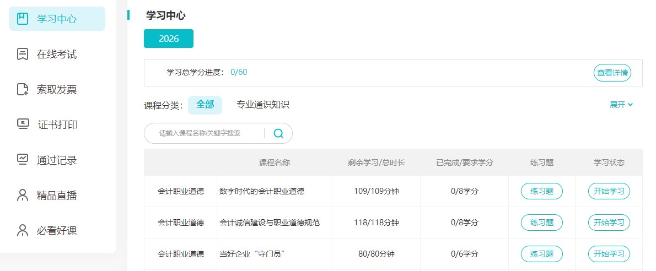Expand course categories with 展开
This screenshot has width=656, height=271.
(621, 105)
